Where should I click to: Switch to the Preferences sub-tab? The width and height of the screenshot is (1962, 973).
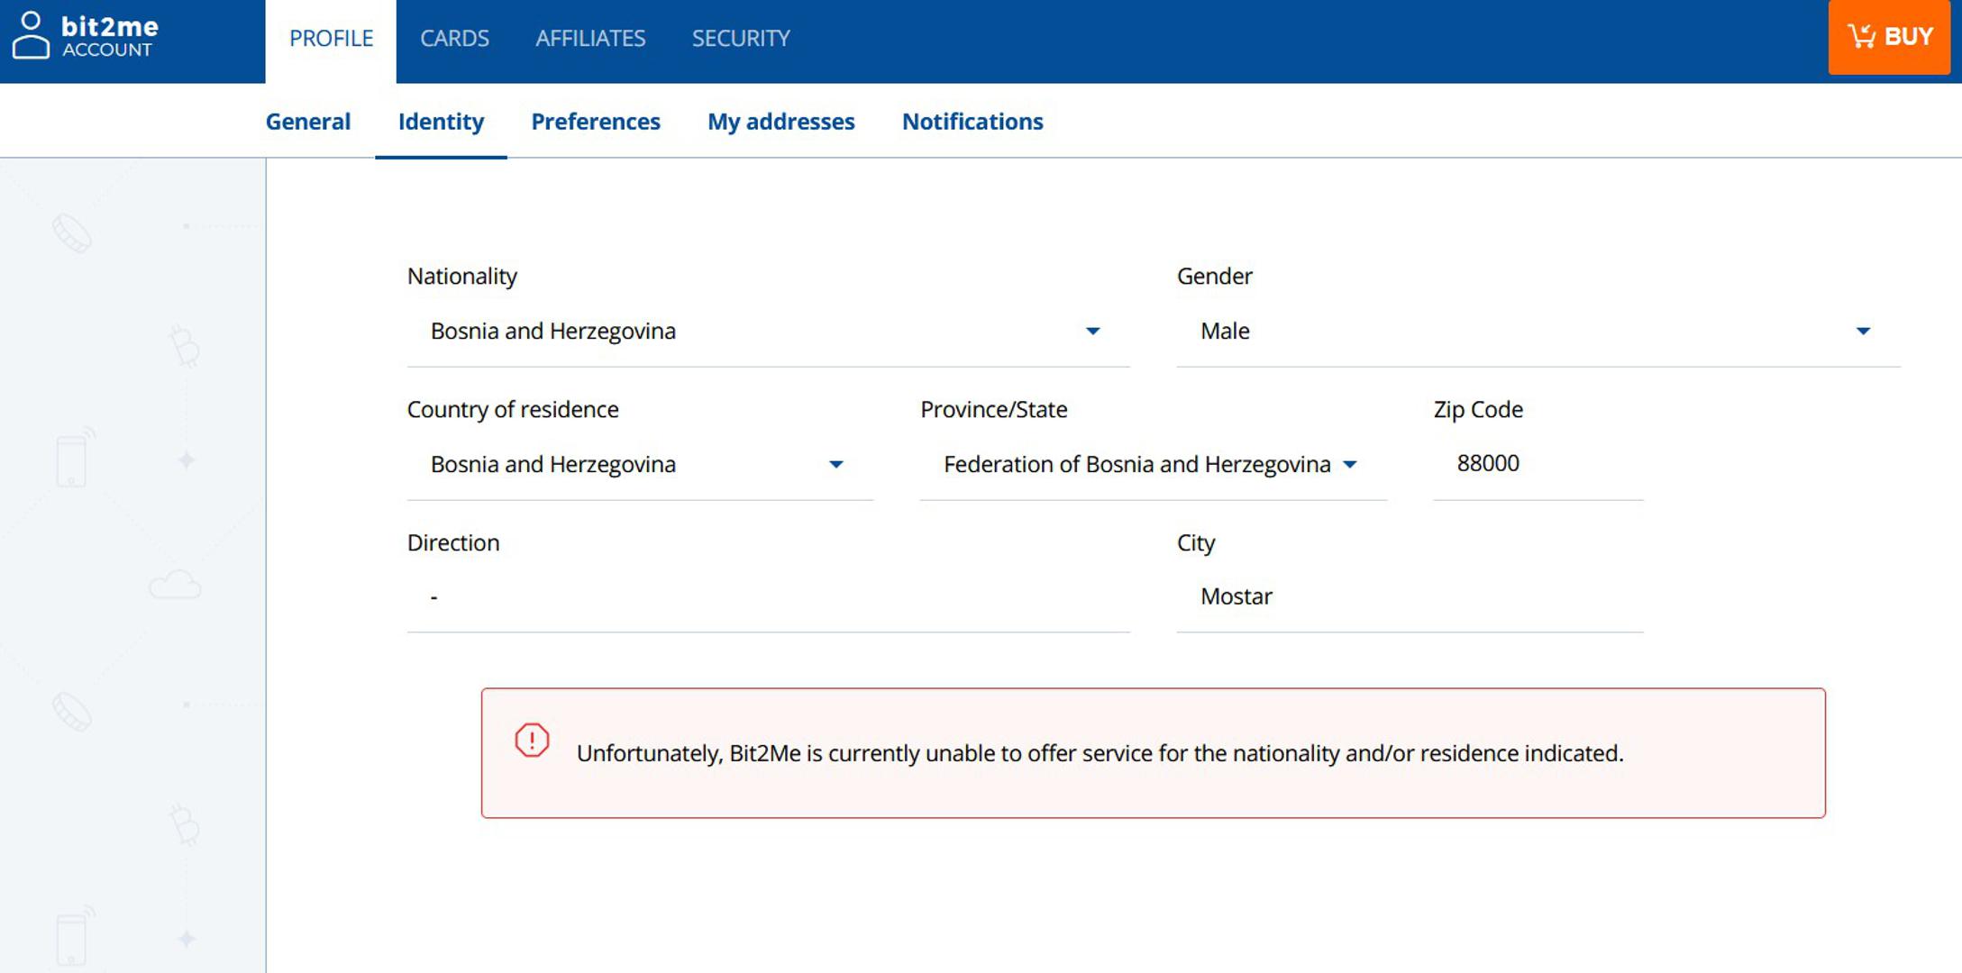[595, 122]
